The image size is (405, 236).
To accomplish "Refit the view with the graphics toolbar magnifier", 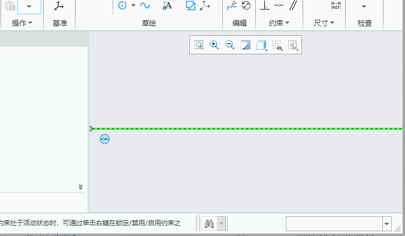I will click(199, 45).
